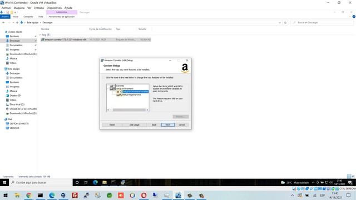Expand the address bar history dropdown
The height and width of the screenshot is (200, 356).
click(x=279, y=23)
